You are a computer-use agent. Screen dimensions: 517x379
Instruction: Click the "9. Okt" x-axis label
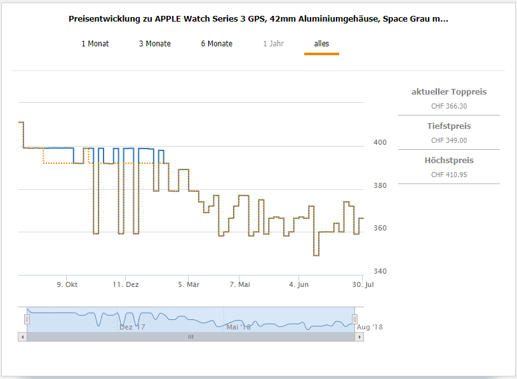(x=67, y=285)
